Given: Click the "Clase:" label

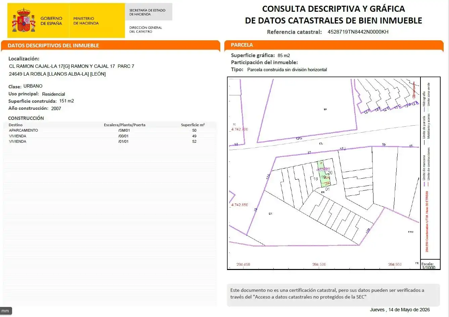Looking at the screenshot, I should 15,87.
